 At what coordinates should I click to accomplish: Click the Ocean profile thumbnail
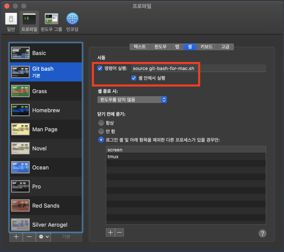20,167
